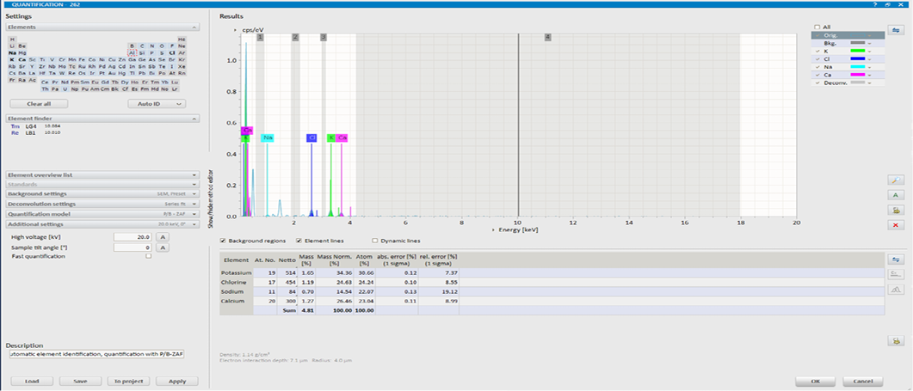Select U in the periodic table
913x391 pixels.
(x=65, y=89)
